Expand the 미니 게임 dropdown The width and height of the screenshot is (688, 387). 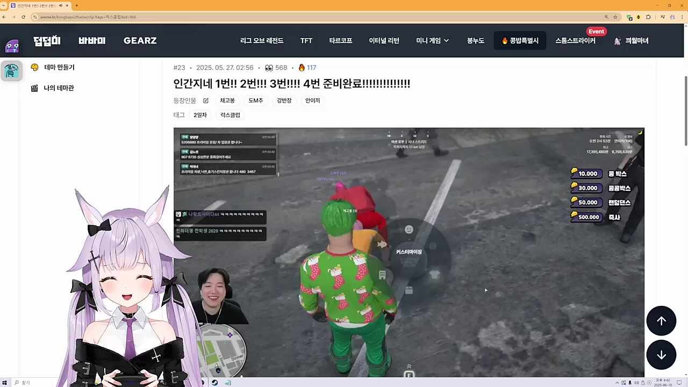(x=433, y=41)
